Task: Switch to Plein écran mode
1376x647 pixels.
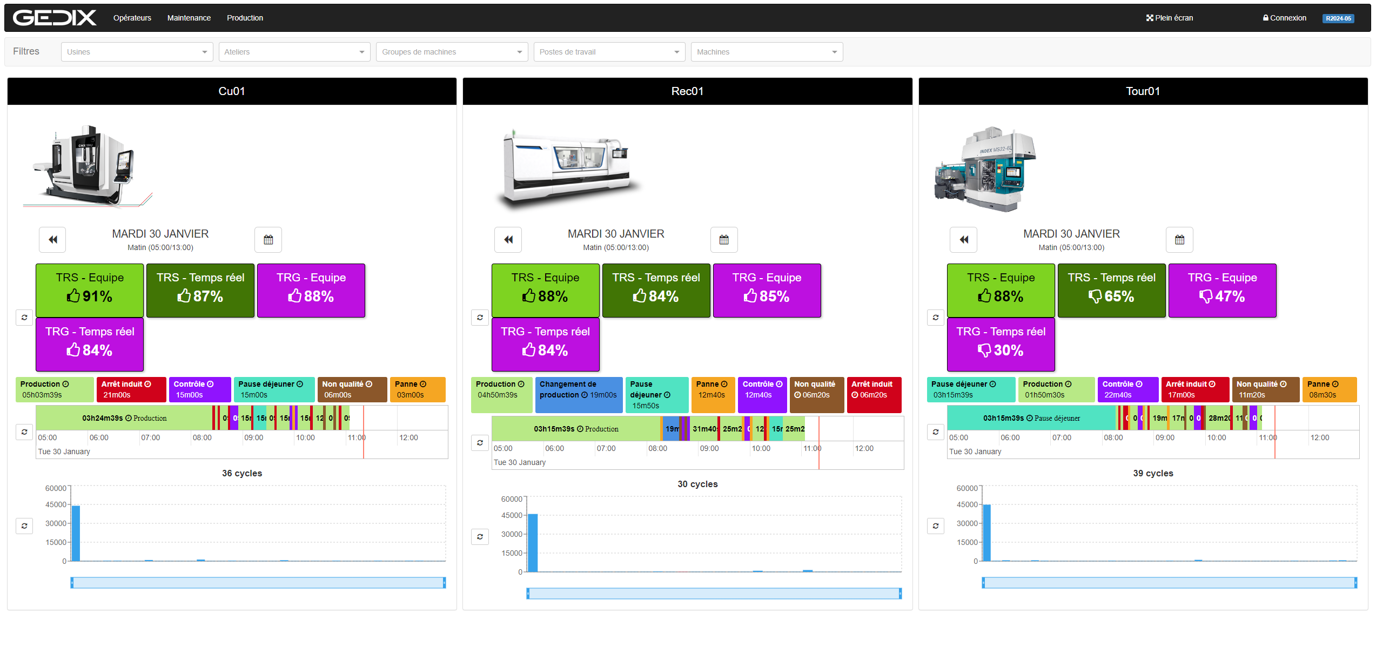Action: point(1170,18)
